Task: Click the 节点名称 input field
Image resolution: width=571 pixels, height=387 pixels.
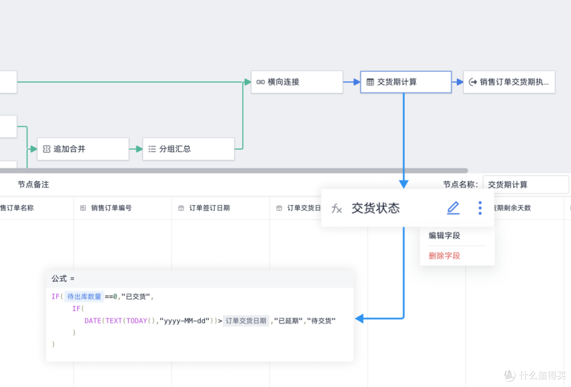Action: (526, 185)
